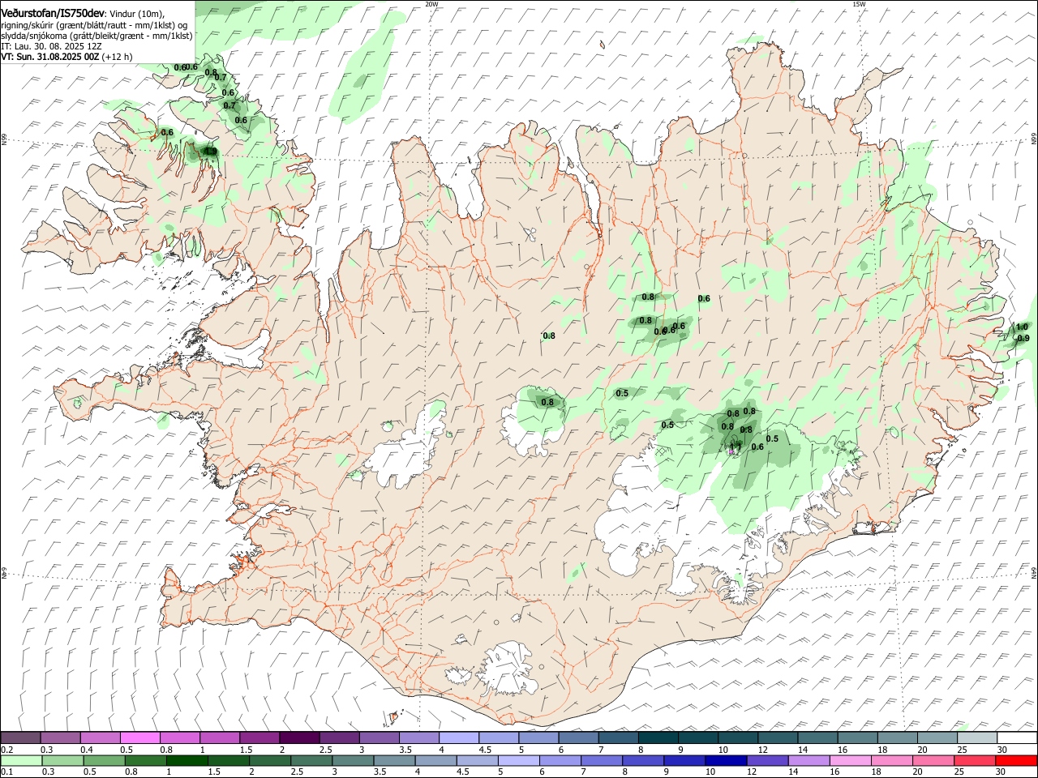The image size is (1038, 778).
Task: Click the 0.4 label on the snow scale
Action: (x=87, y=750)
